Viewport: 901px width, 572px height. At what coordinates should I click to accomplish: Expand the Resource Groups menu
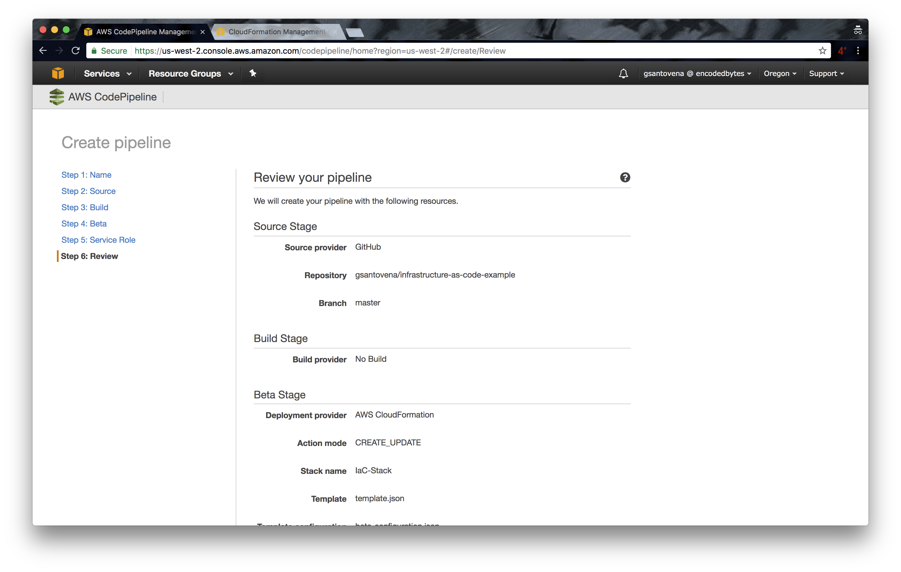(x=190, y=74)
